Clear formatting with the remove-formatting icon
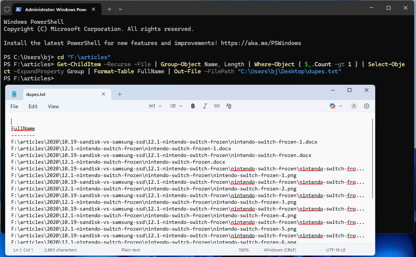This screenshot has width=416, height=257. pyautogui.click(x=229, y=106)
